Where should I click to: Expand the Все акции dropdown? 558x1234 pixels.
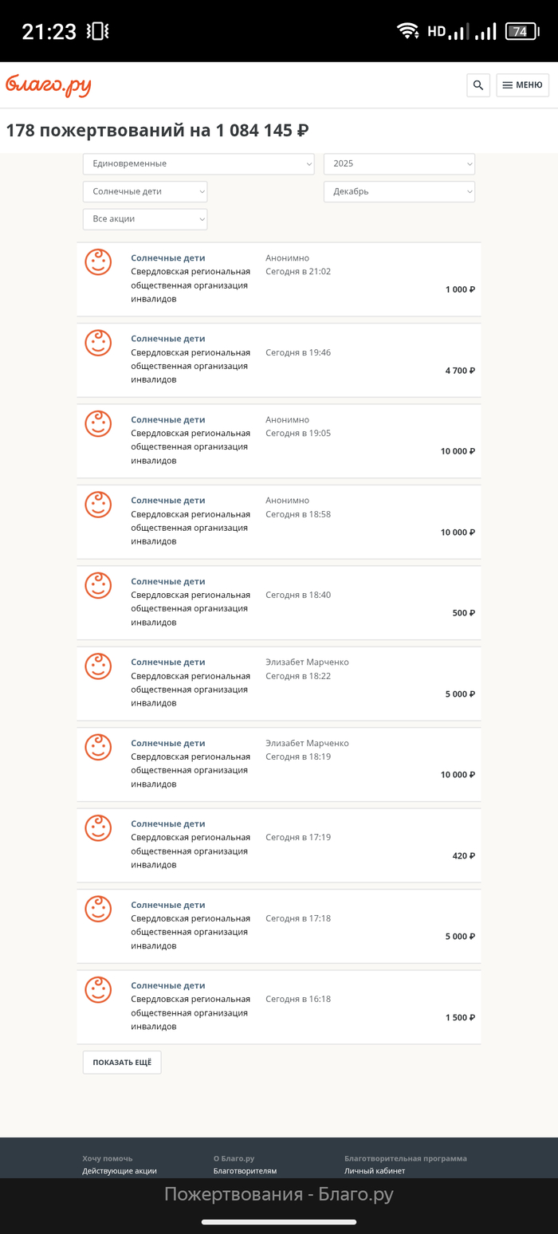145,218
